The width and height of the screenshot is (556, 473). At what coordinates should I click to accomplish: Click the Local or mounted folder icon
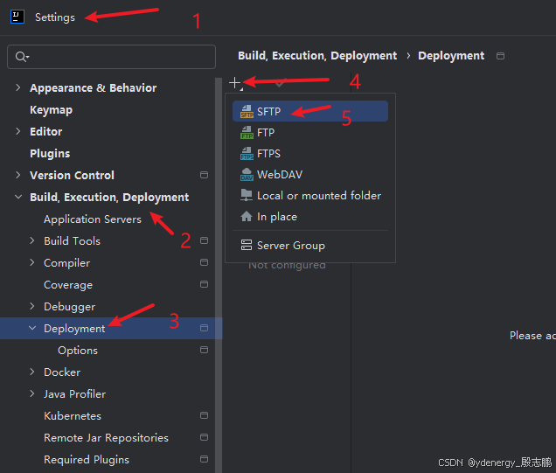click(x=246, y=196)
